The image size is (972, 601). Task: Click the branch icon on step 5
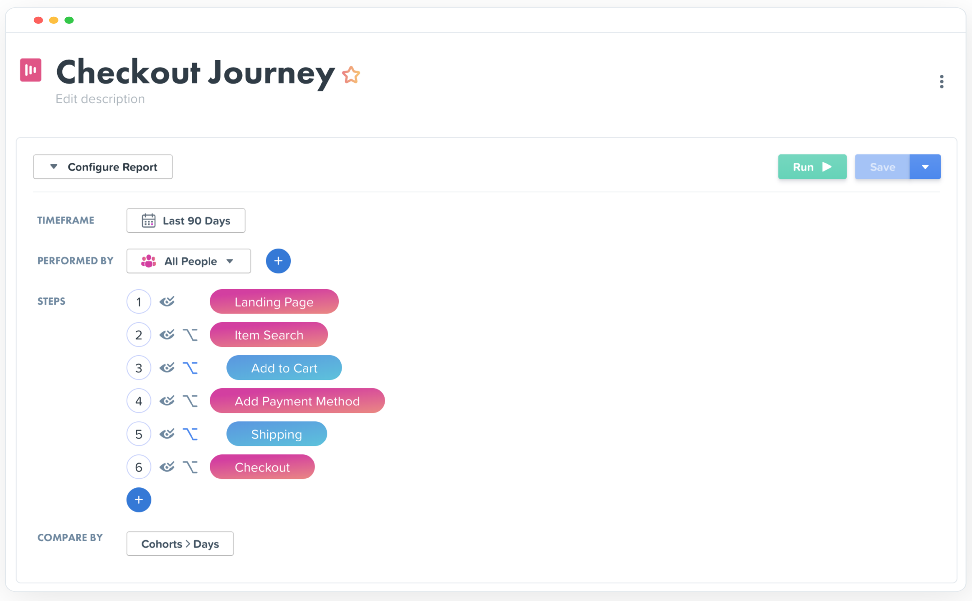tap(190, 434)
